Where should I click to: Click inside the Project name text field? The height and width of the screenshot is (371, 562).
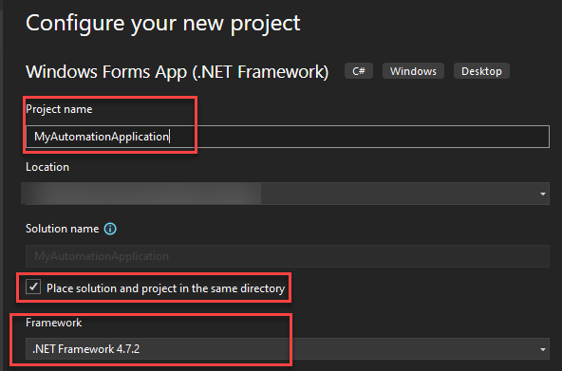[288, 137]
